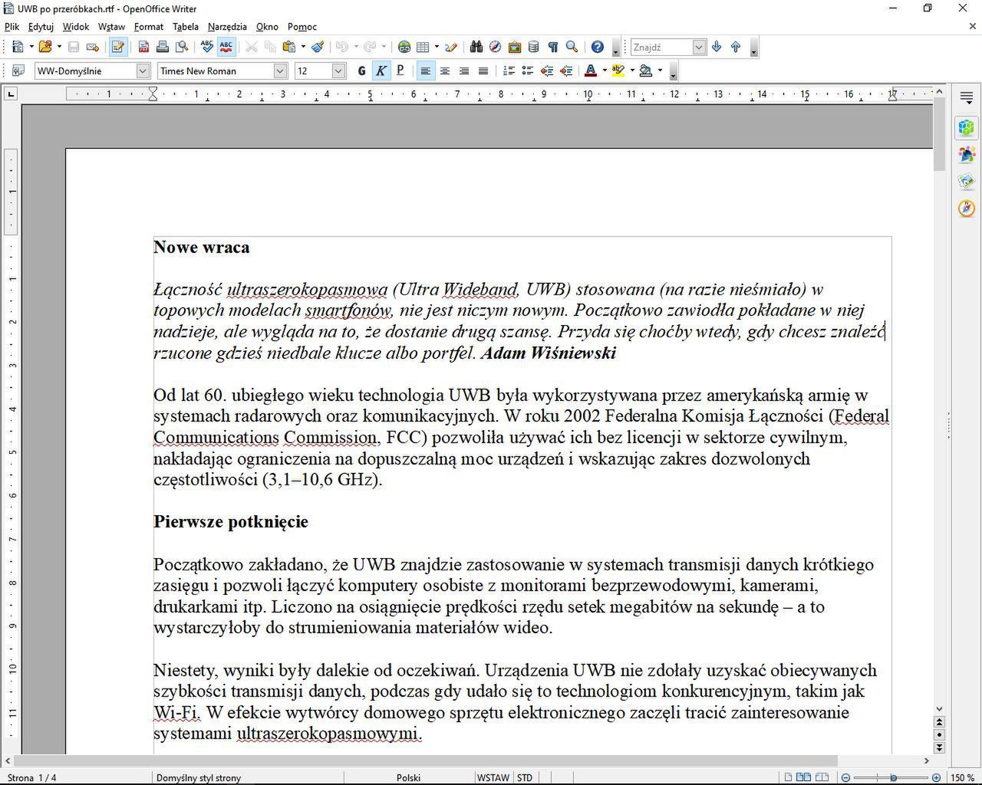Open Times New Roman font dropdown
This screenshot has height=785, width=982.
[280, 71]
